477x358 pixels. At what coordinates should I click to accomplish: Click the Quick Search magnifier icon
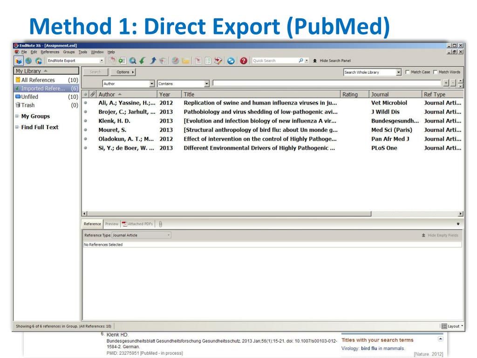[x=300, y=61]
